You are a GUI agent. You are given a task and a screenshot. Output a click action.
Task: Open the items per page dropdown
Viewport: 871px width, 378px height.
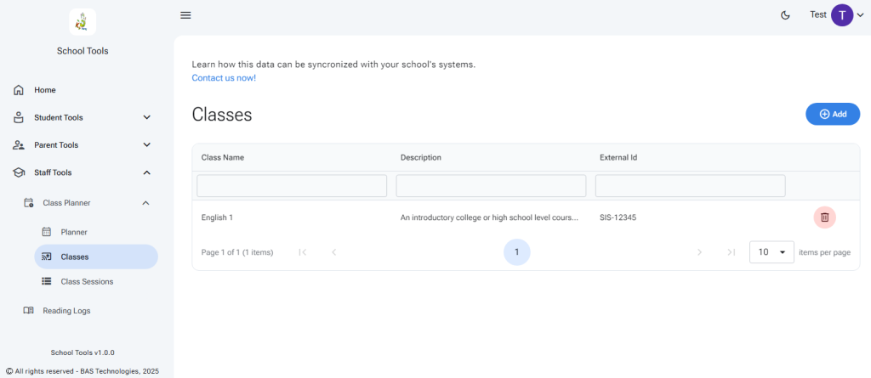pos(771,252)
